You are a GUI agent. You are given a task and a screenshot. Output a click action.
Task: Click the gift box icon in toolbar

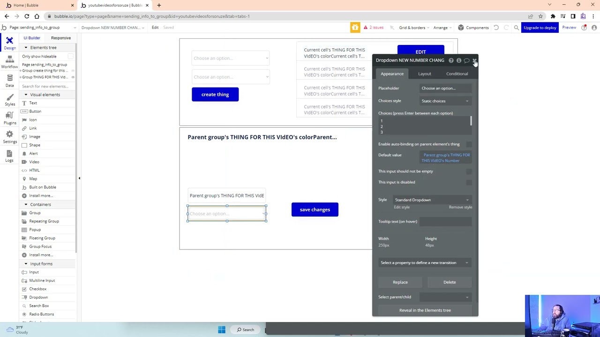(x=355, y=28)
